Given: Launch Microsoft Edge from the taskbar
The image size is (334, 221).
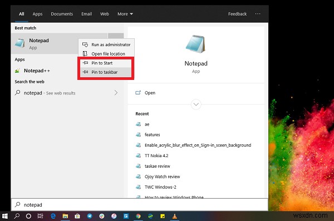Looking at the screenshot, I should point(53,216).
